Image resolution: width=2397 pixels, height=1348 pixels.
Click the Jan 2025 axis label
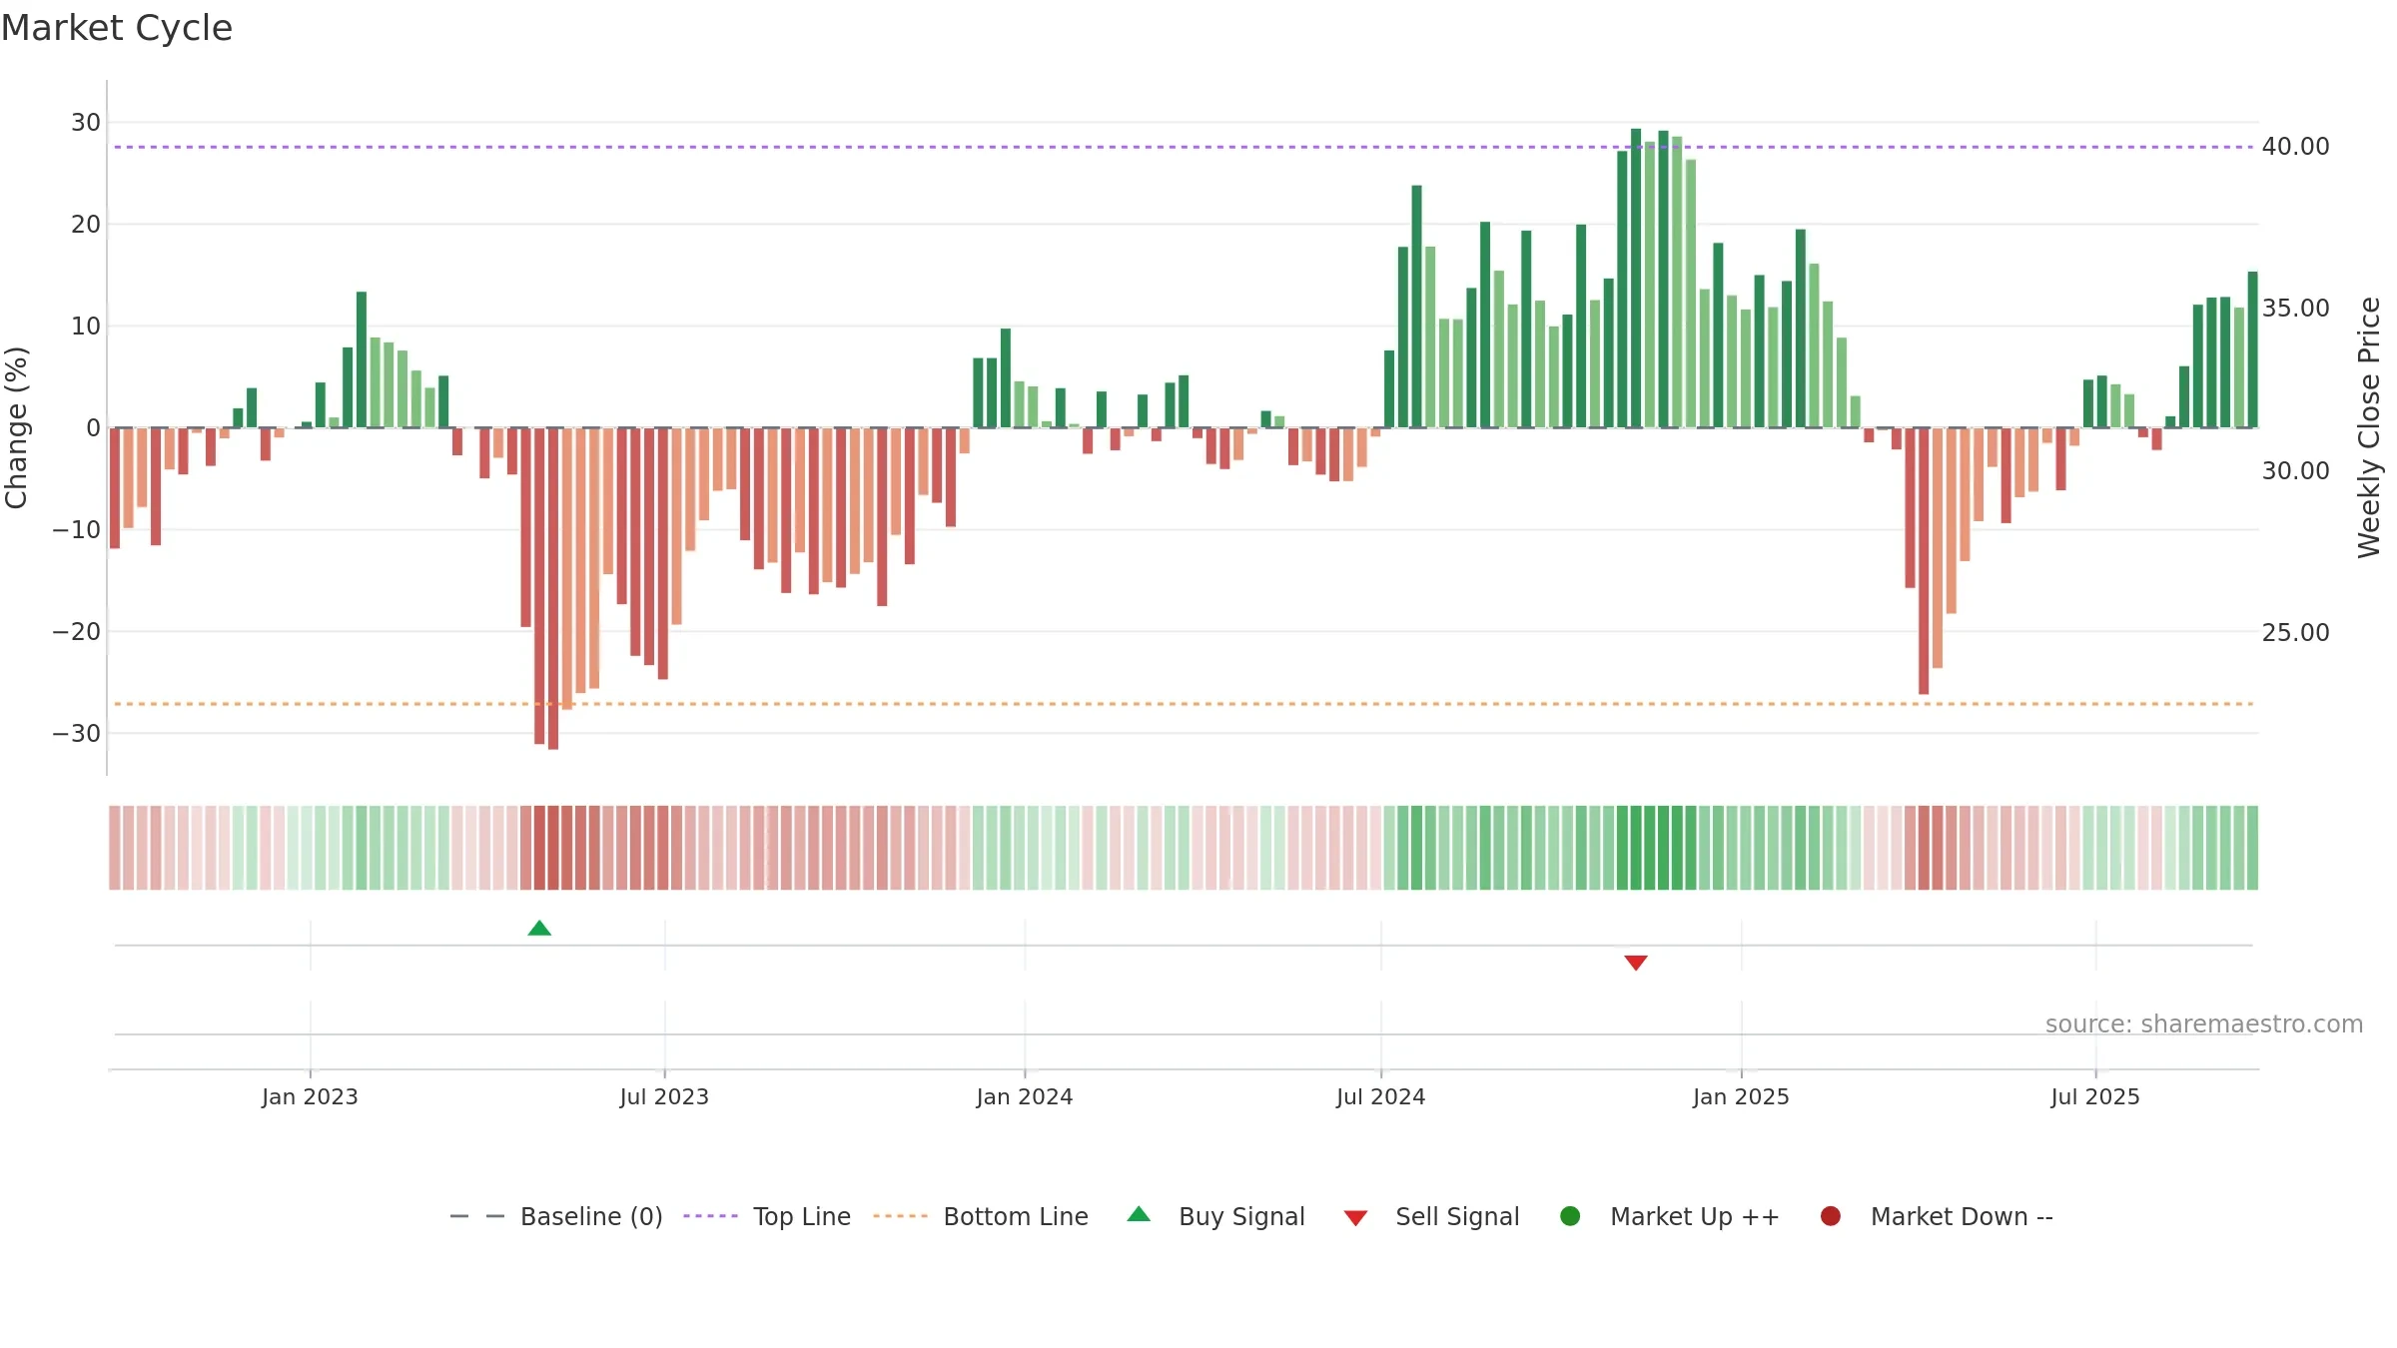[1741, 1097]
